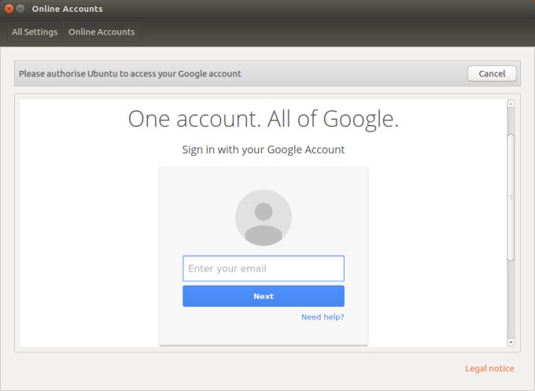The height and width of the screenshot is (391, 535).
Task: Click the blue Next button
Action: point(264,296)
